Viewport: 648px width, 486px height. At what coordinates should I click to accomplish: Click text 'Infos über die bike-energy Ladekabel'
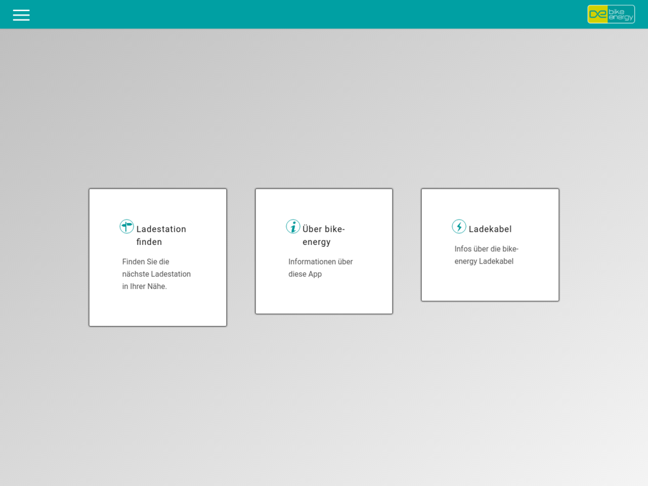(x=487, y=255)
